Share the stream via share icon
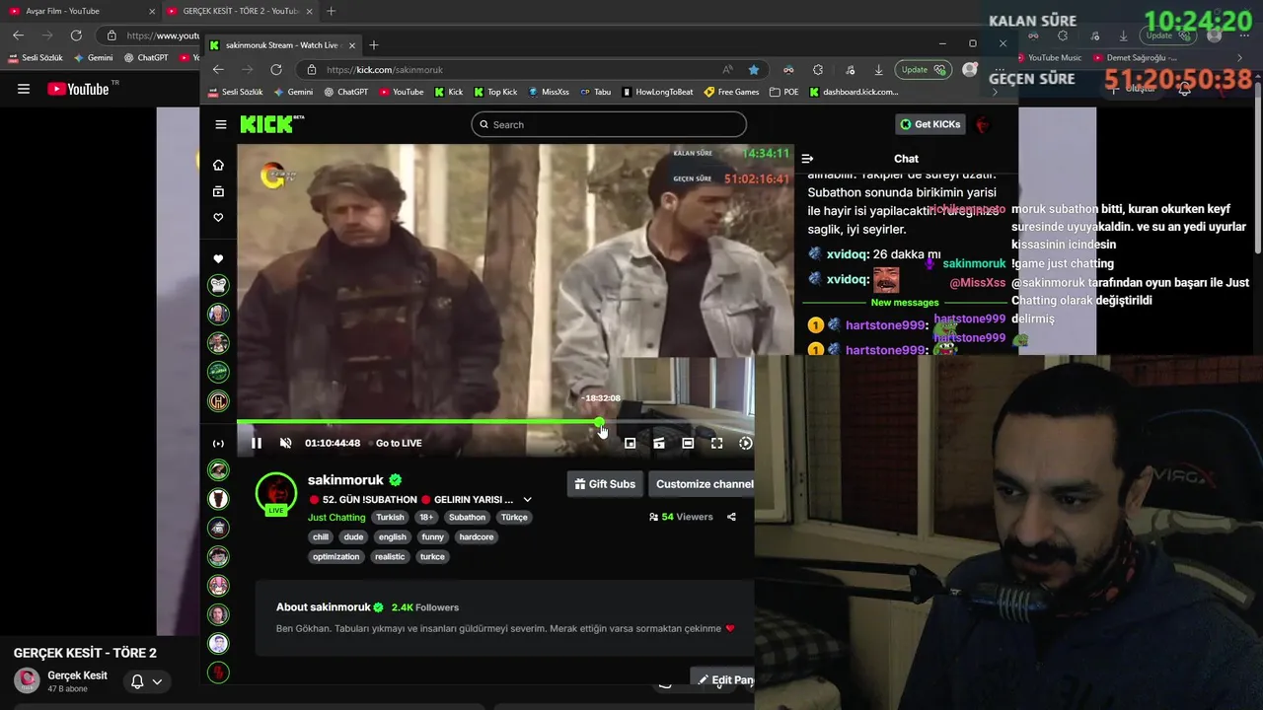Screen dimensions: 1263x710 point(731,517)
